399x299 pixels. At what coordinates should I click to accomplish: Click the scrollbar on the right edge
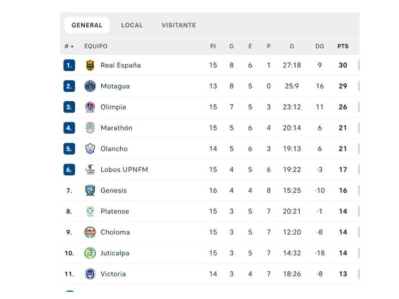[x=358, y=149]
